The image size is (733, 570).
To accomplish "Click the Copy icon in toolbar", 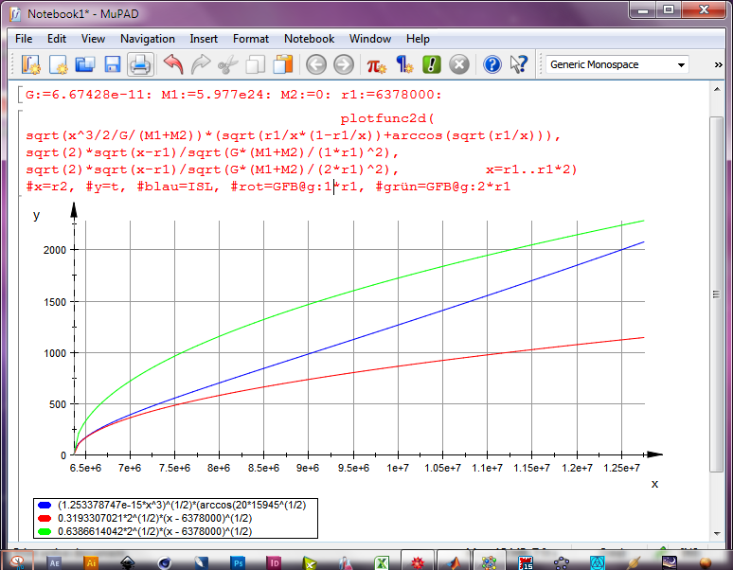I will (256, 64).
